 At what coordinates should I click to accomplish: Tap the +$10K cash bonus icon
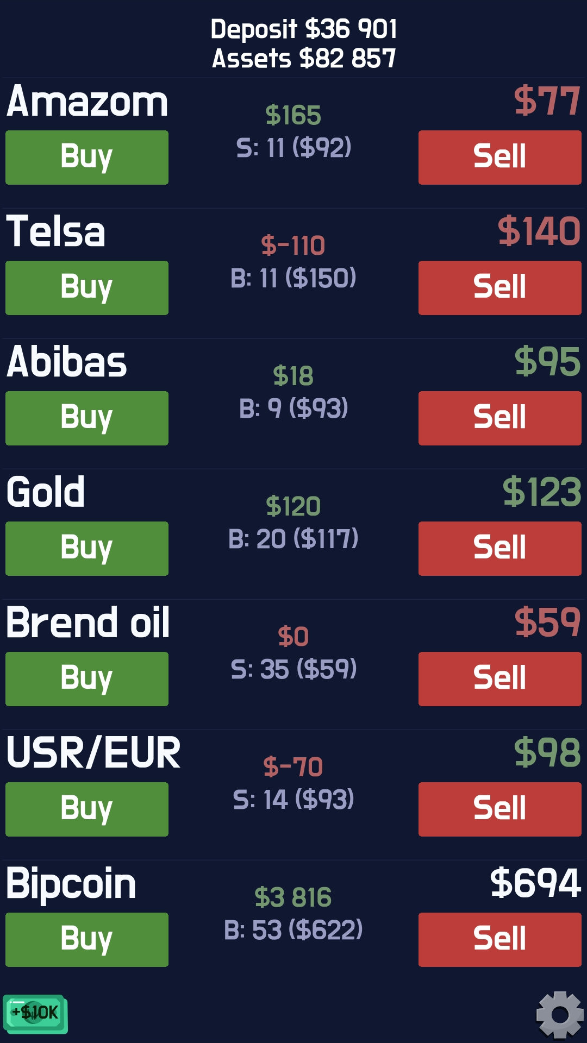pos(35,1014)
